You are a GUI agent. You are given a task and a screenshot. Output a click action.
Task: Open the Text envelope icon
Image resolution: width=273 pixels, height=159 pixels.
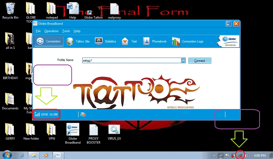pyautogui.click(x=125, y=41)
